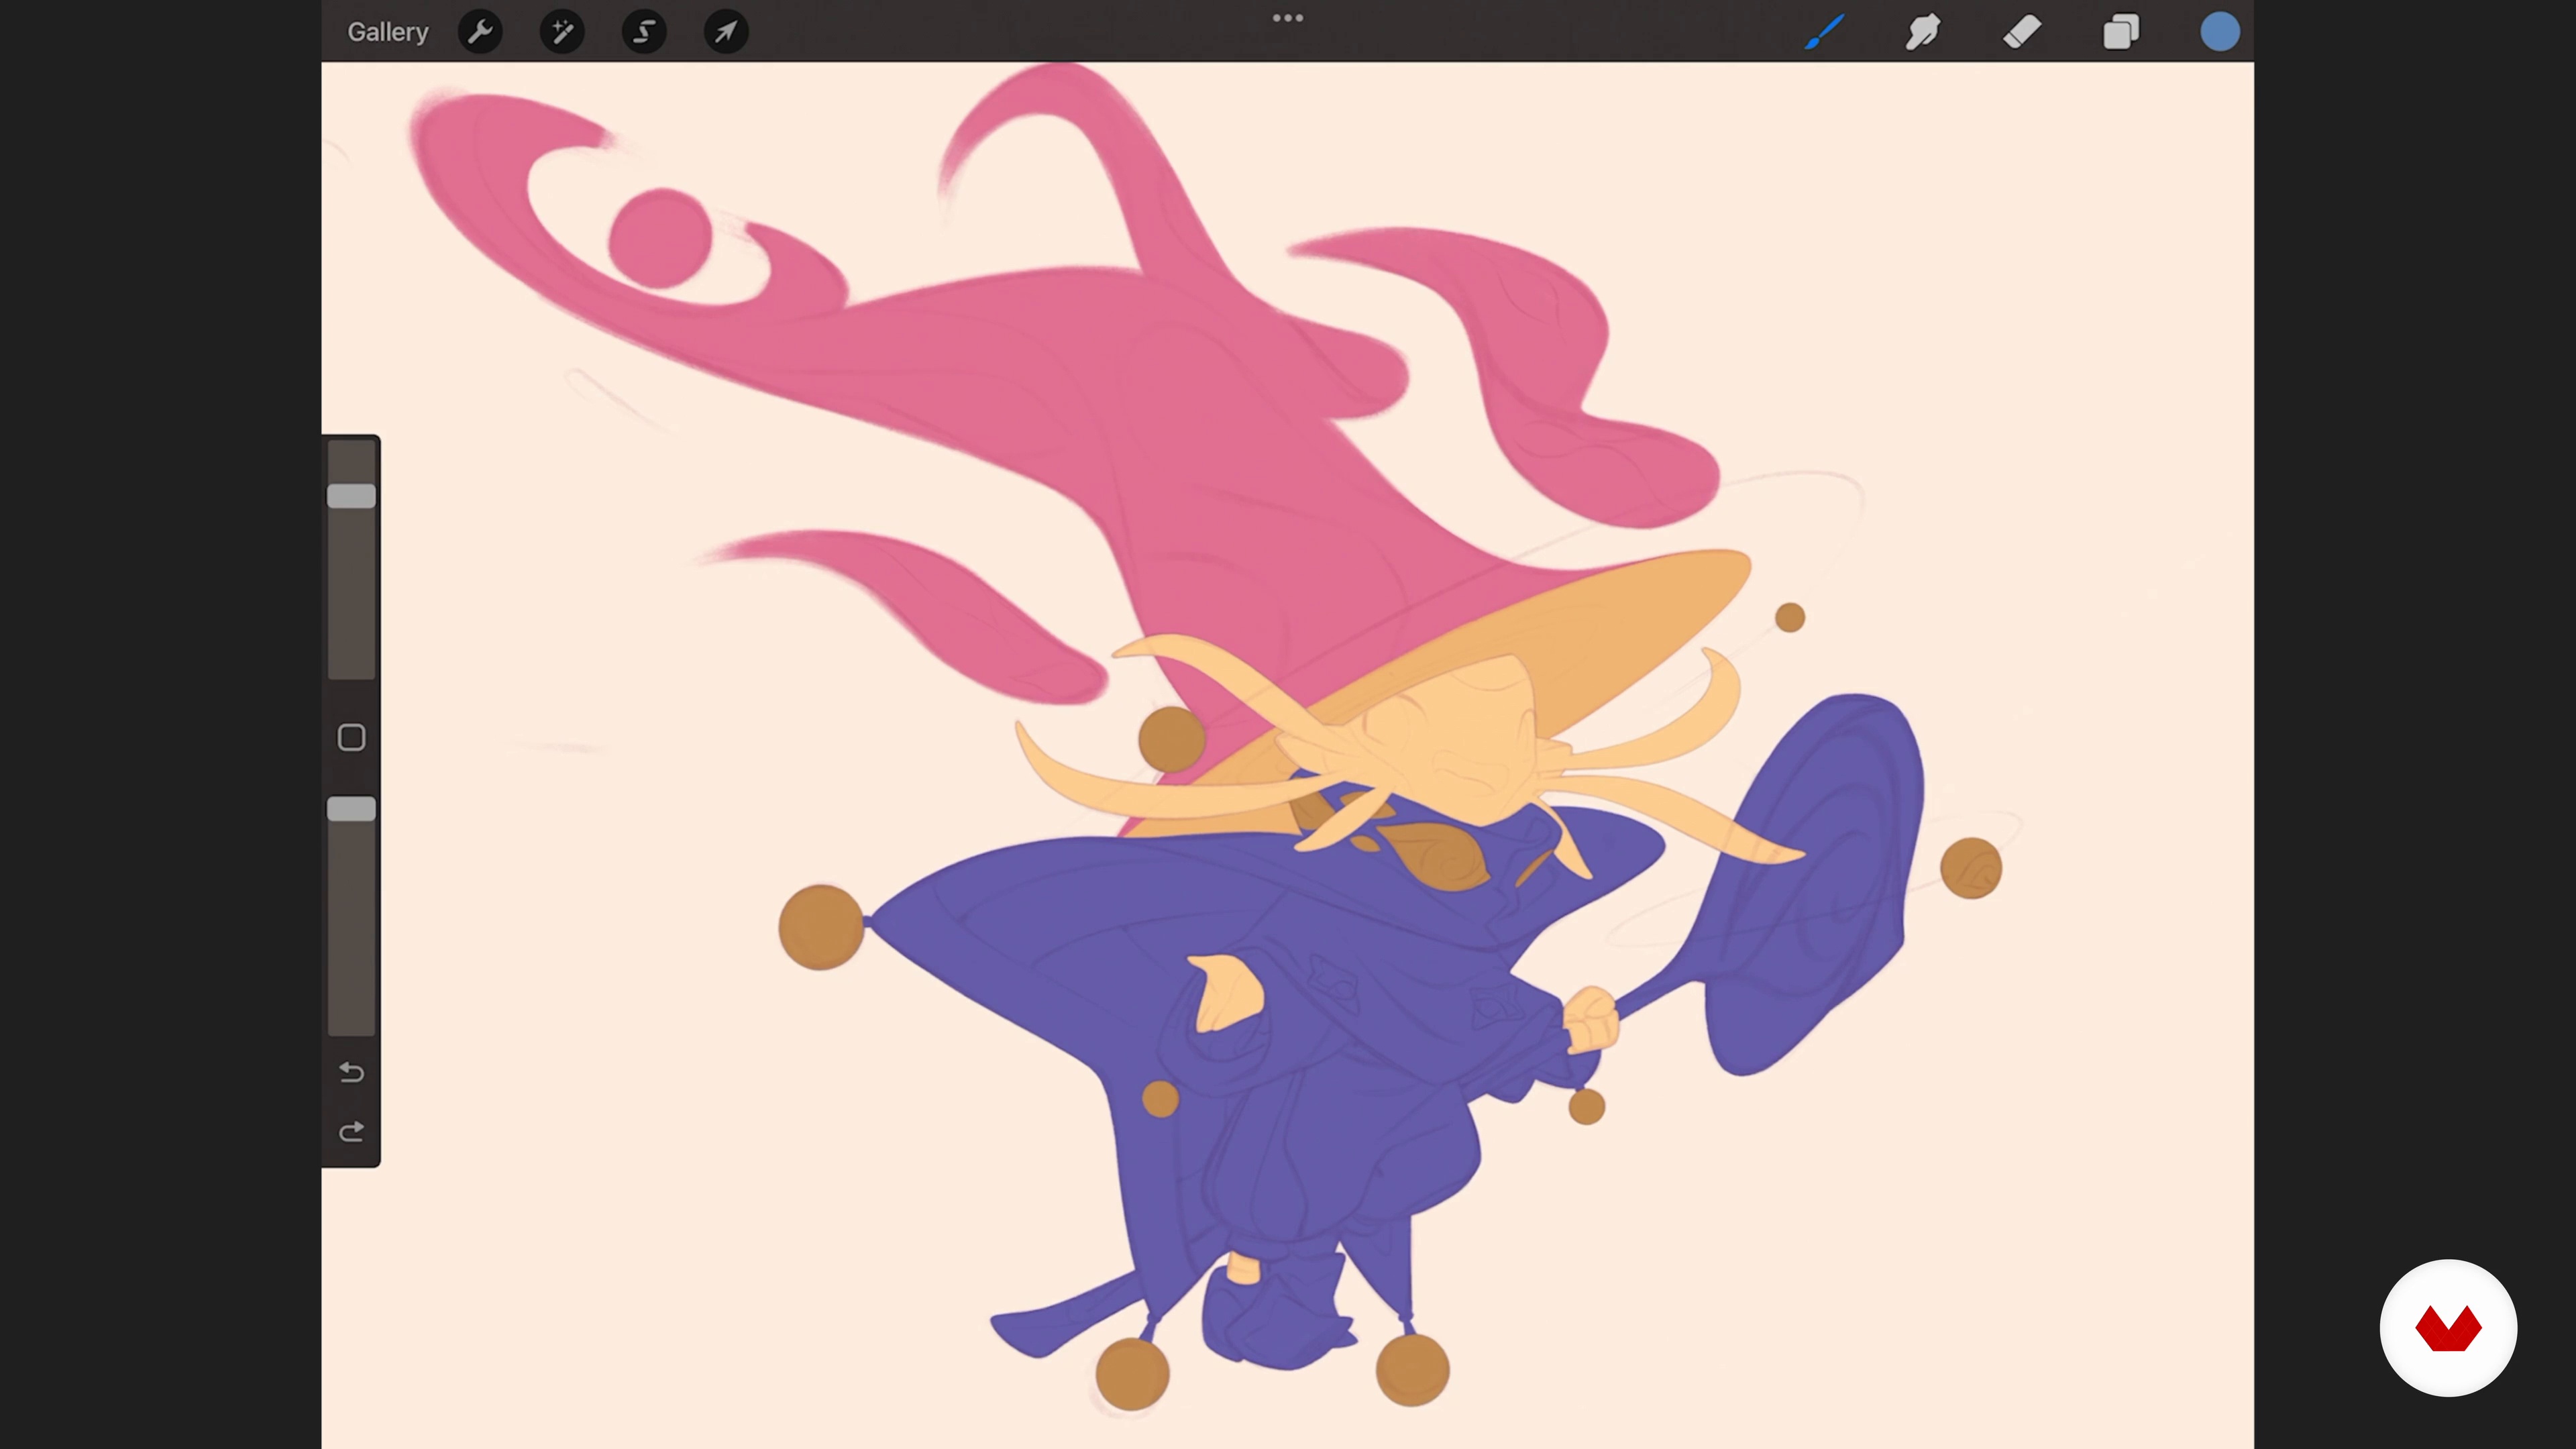Open the blue active color picker
2576x1449 pixels.
(x=2219, y=32)
